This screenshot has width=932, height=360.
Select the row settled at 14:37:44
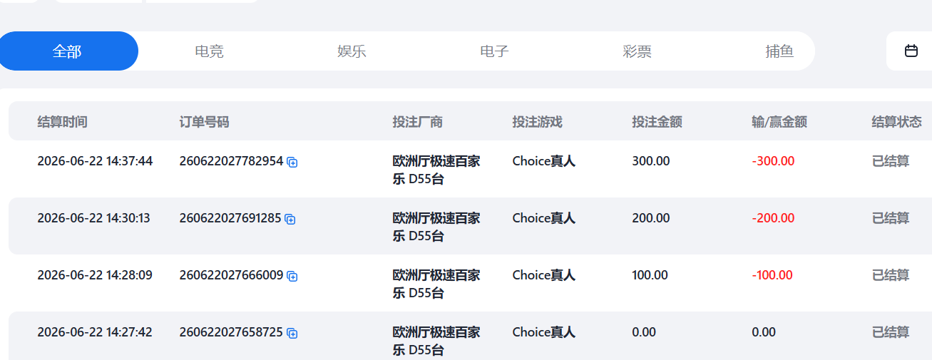pyautogui.click(x=470, y=169)
